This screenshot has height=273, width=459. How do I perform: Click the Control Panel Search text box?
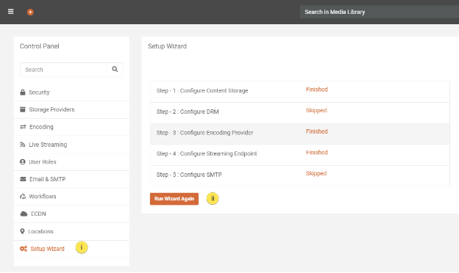click(x=63, y=70)
